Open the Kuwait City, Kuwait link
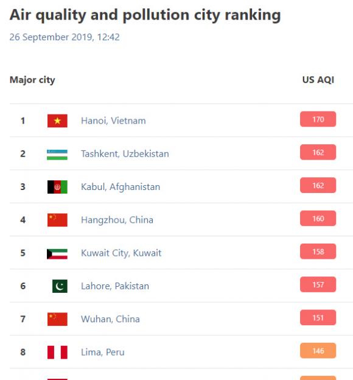Screen dimensions: 353x380 121,253
